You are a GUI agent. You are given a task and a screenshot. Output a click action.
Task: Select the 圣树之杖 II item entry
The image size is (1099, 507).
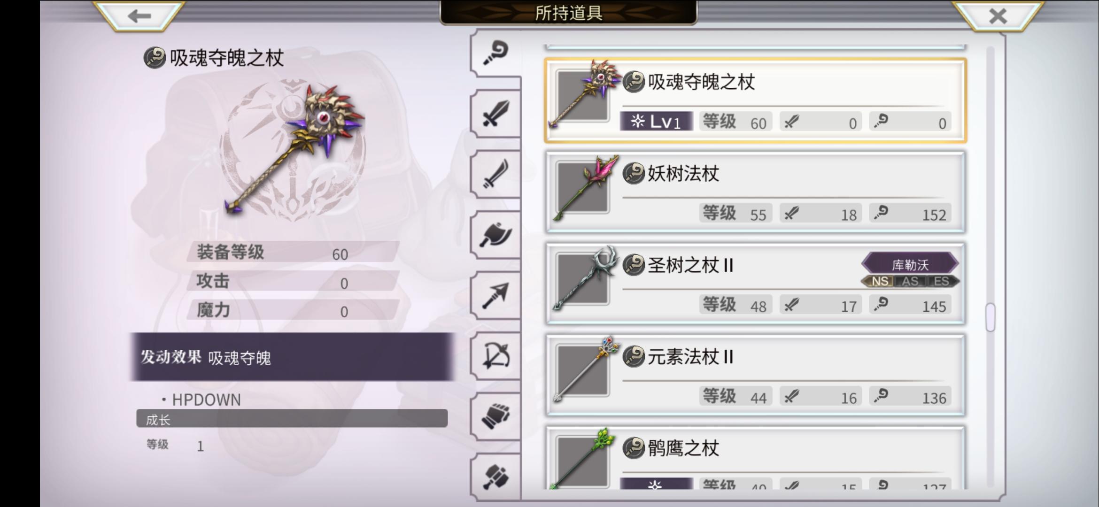pyautogui.click(x=755, y=283)
